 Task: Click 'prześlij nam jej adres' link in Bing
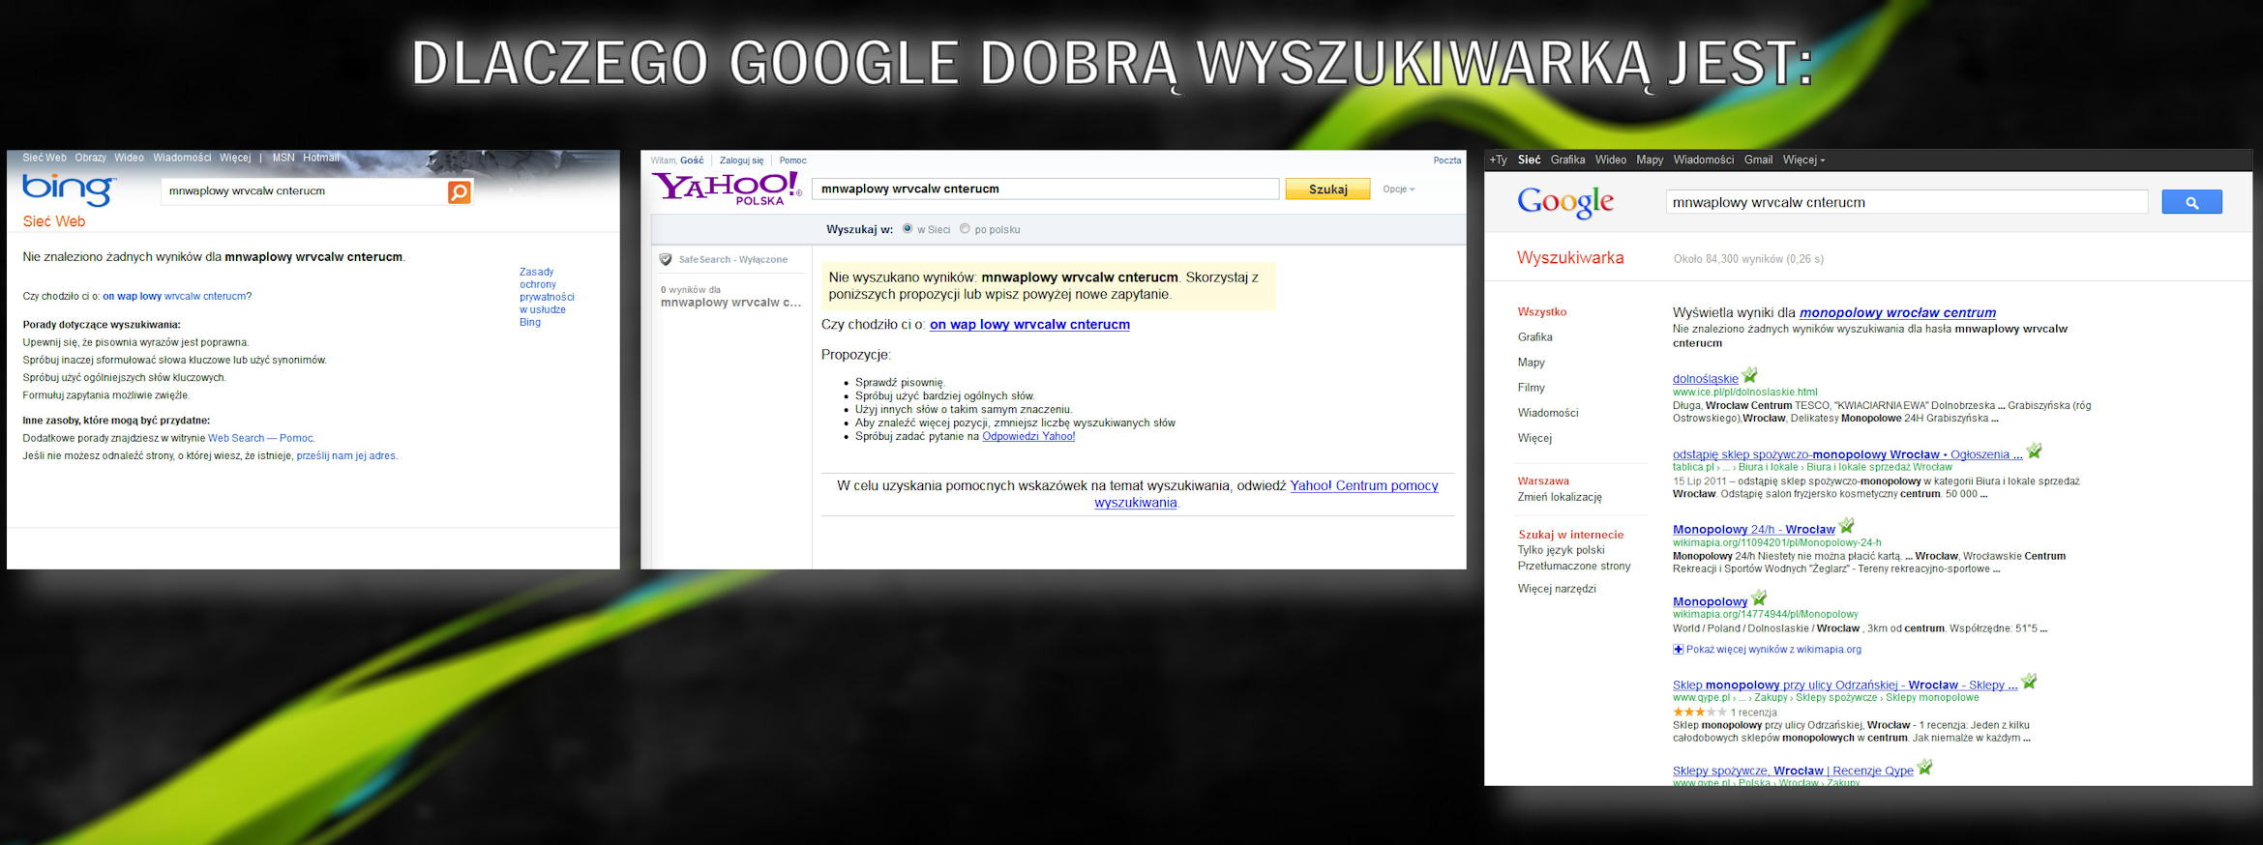(x=346, y=456)
